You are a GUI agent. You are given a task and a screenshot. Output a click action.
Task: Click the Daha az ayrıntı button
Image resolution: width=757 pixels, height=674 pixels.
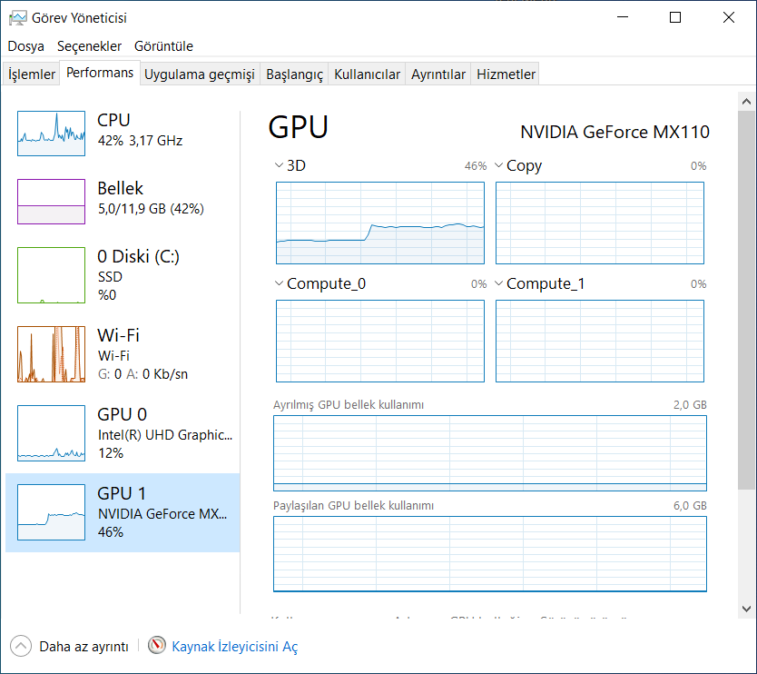pyautogui.click(x=84, y=647)
